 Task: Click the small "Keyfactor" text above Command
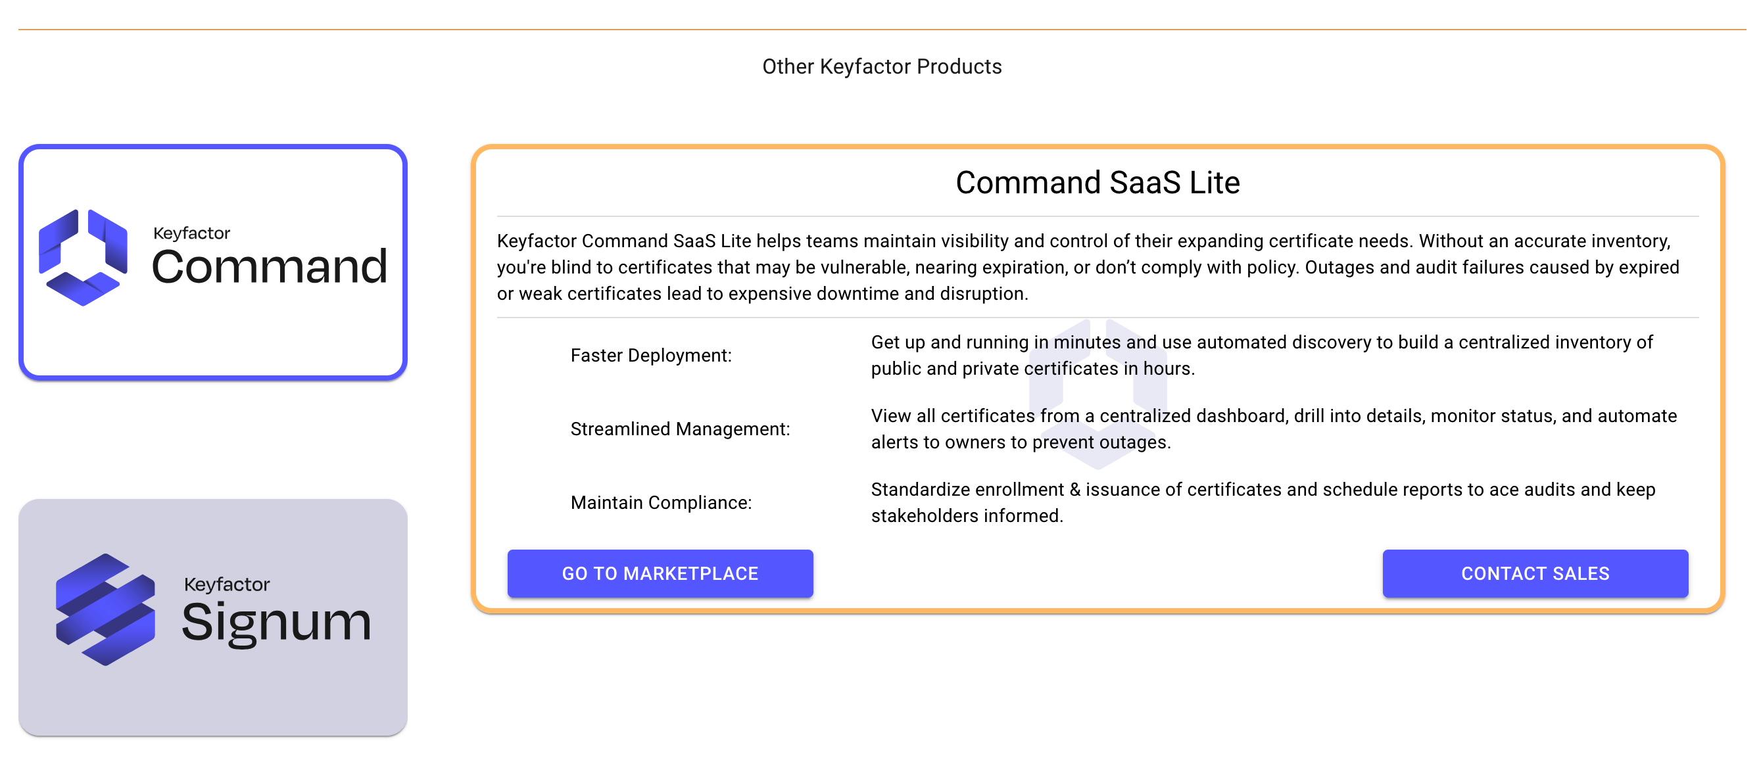[191, 233]
